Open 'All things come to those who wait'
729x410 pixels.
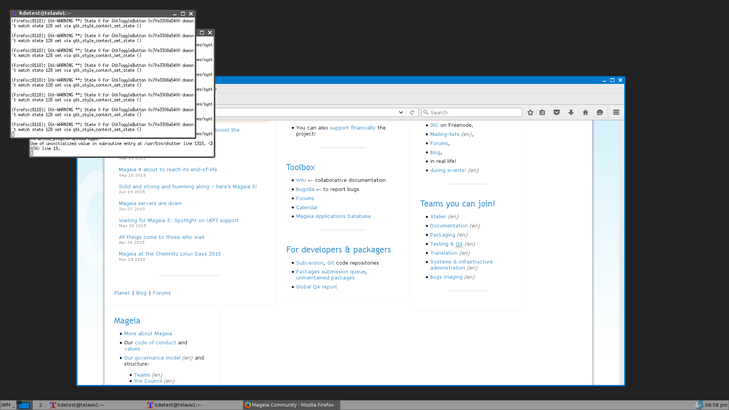tap(161, 237)
